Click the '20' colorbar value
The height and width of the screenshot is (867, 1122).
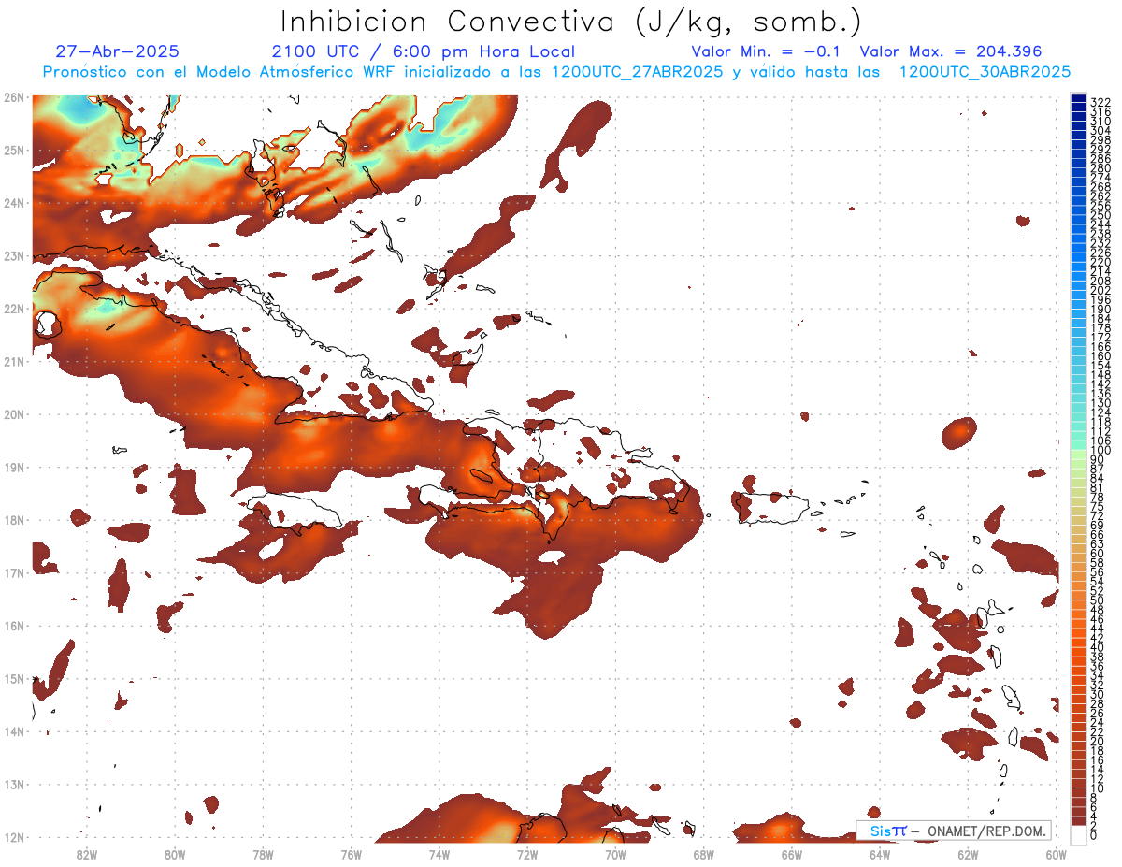click(1097, 741)
